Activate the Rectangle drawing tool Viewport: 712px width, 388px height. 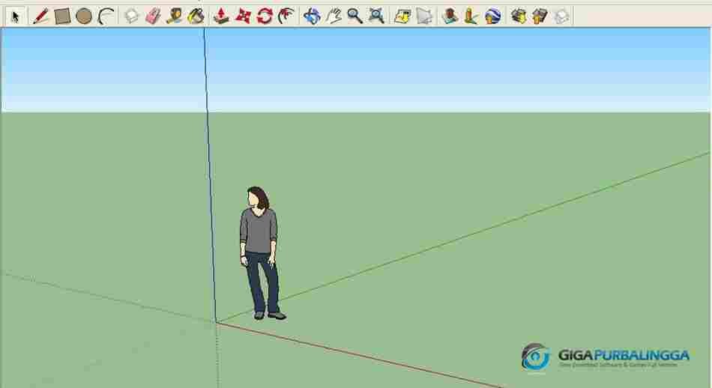pyautogui.click(x=62, y=16)
